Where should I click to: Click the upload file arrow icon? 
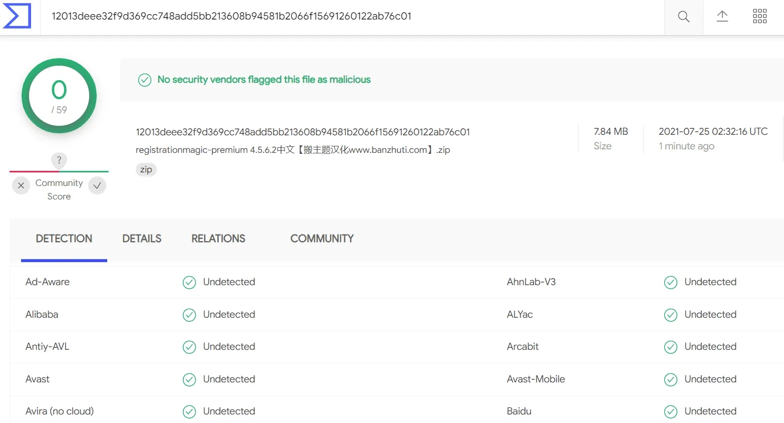point(722,16)
